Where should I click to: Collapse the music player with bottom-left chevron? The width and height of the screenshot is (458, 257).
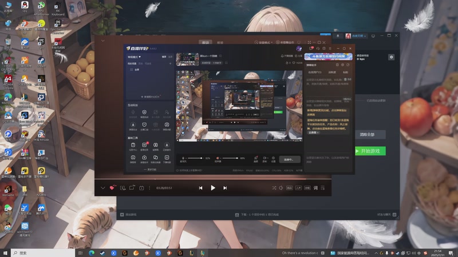click(x=103, y=188)
